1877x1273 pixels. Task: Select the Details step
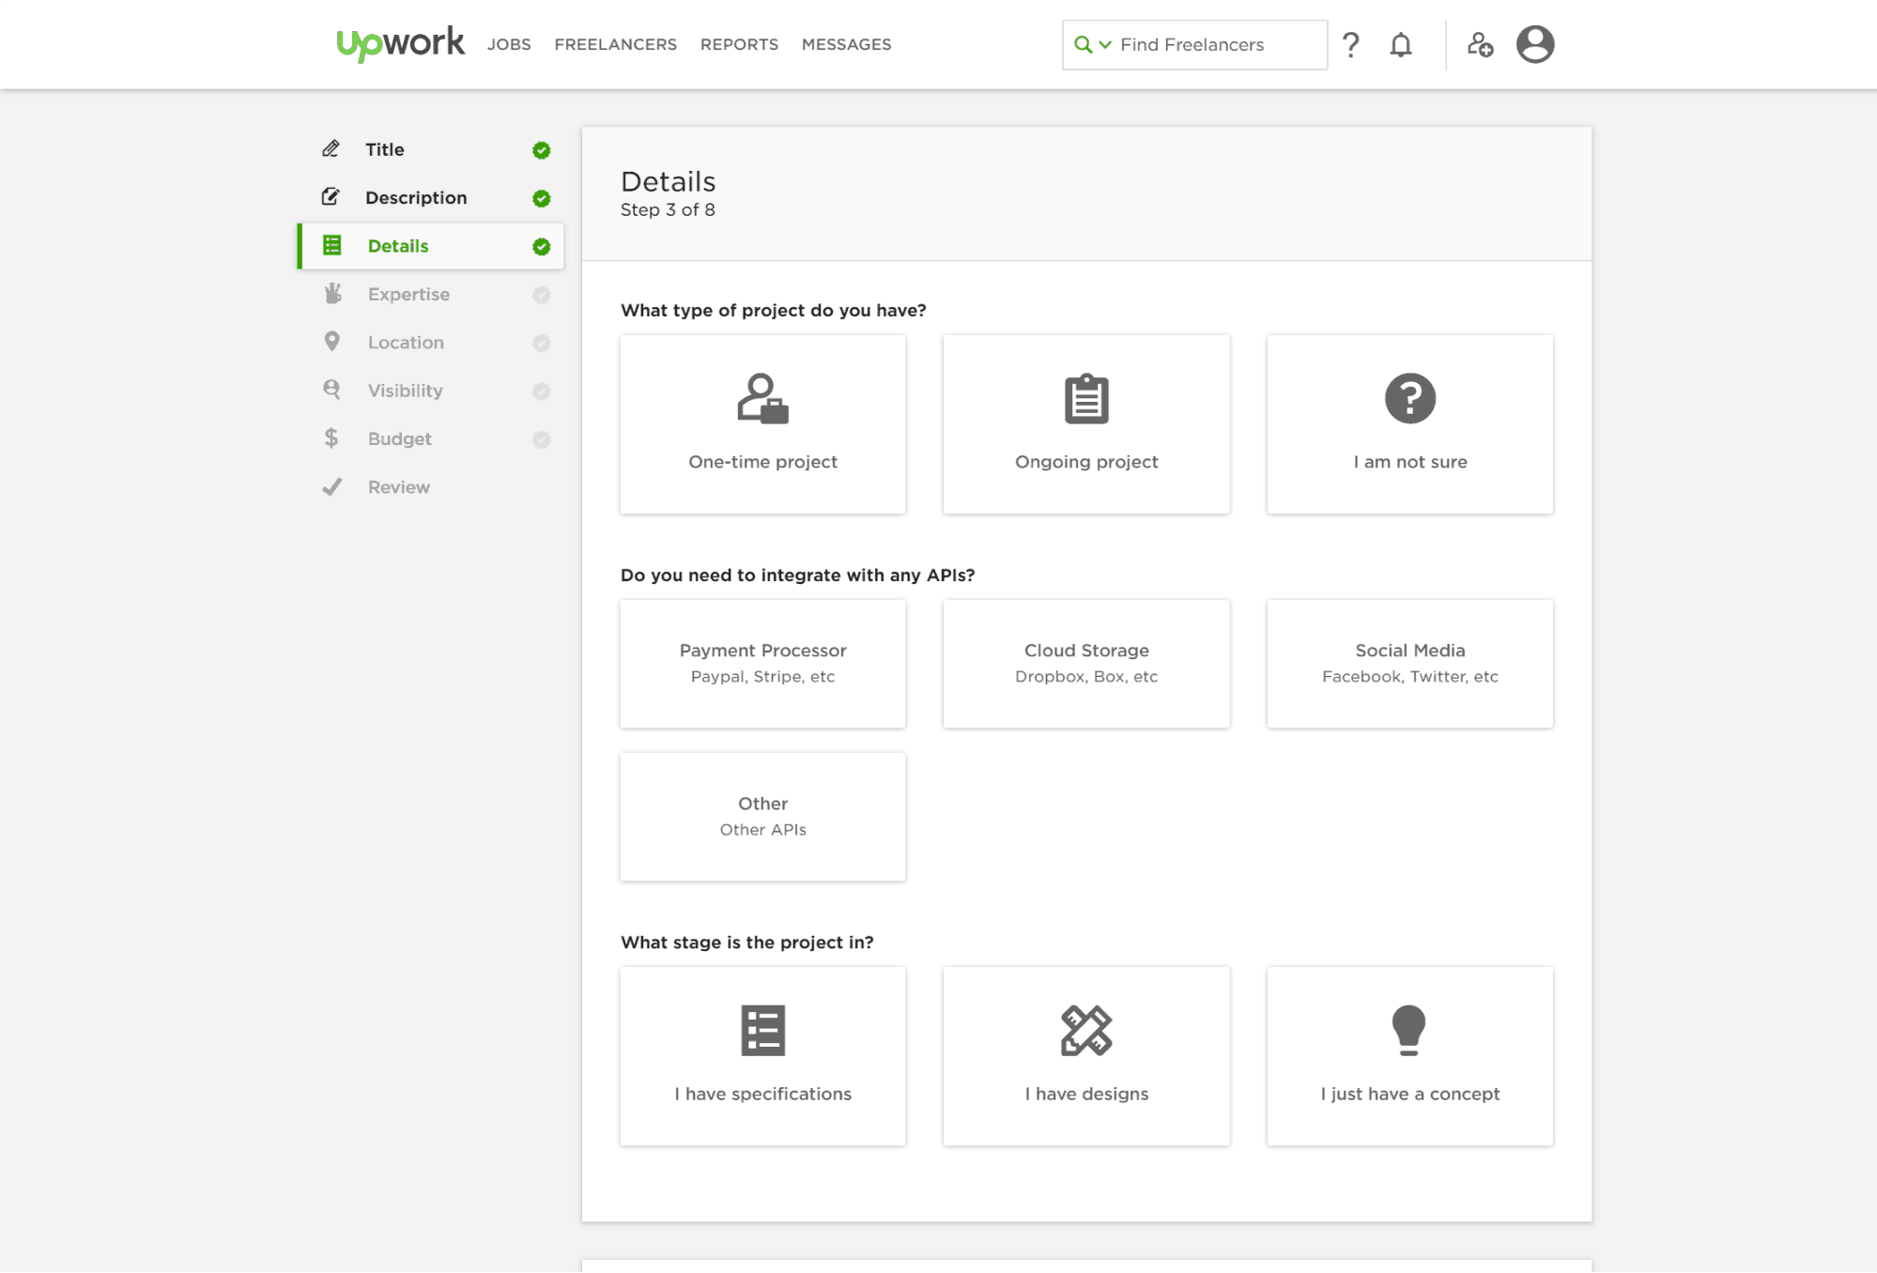click(430, 246)
